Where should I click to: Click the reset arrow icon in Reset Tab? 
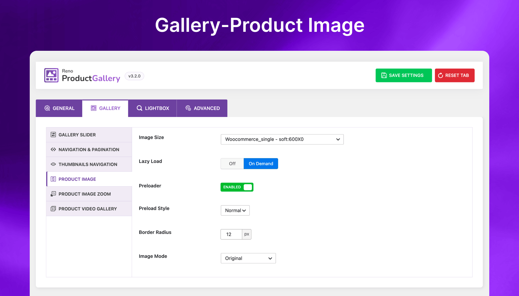[x=440, y=75]
